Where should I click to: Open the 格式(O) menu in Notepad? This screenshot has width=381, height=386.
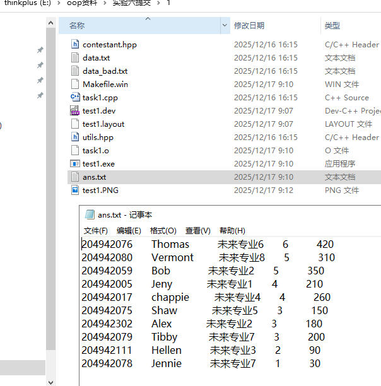pyautogui.click(x=163, y=231)
